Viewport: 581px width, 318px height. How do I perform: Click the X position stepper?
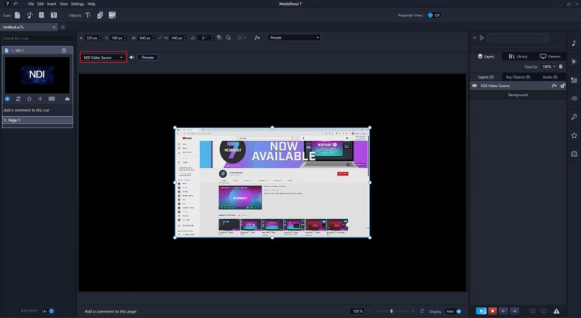pyautogui.click(x=100, y=37)
